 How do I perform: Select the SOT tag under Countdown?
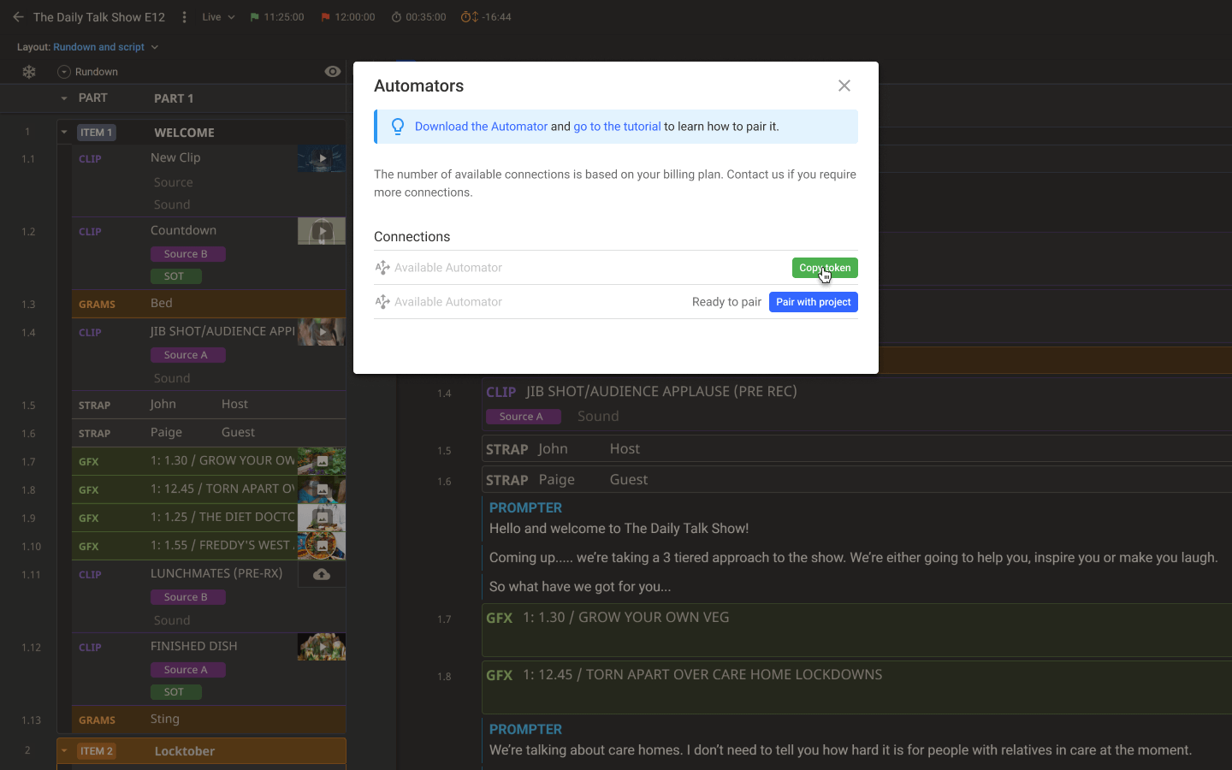[176, 276]
